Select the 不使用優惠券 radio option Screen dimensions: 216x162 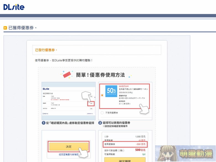pyautogui.click(x=102, y=113)
